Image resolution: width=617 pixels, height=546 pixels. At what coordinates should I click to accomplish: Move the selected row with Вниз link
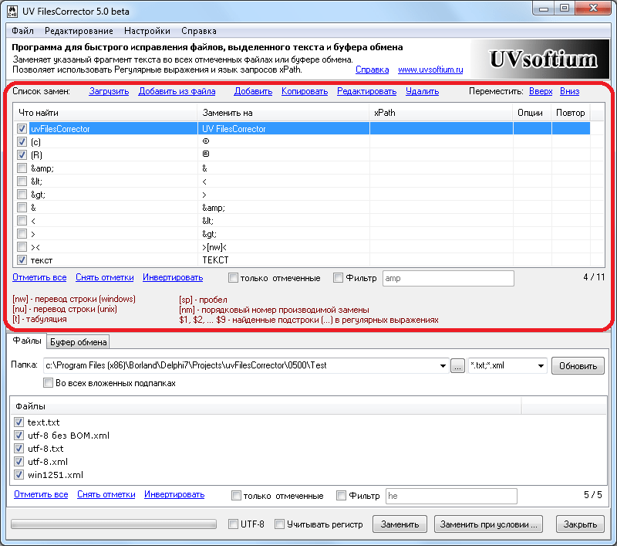[x=569, y=91]
